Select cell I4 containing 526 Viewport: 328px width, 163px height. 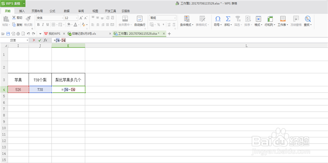[19, 89]
